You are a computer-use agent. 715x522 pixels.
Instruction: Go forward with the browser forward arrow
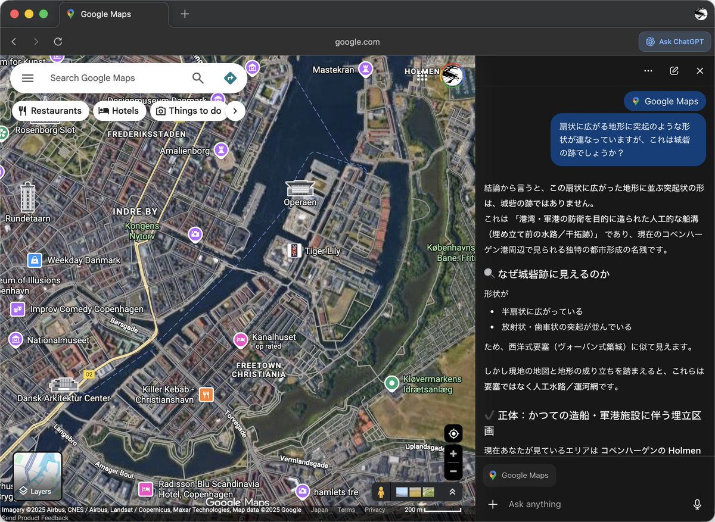click(x=36, y=42)
